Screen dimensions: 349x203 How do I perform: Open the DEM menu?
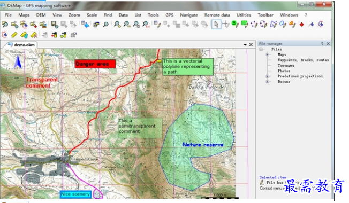coord(41,15)
